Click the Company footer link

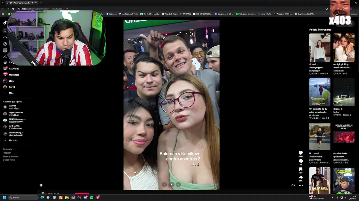pyautogui.click(x=8, y=149)
